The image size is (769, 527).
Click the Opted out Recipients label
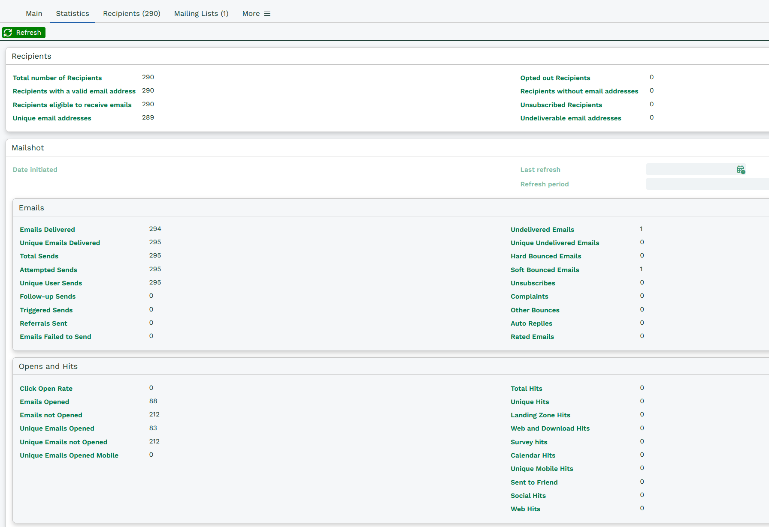point(555,78)
